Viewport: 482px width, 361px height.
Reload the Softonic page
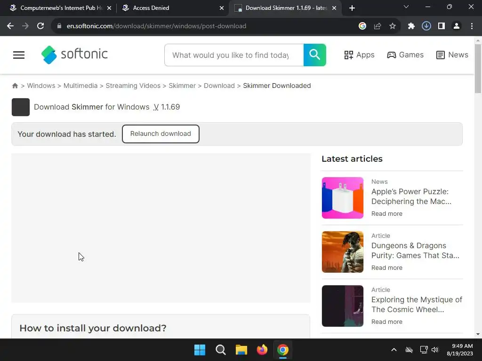coord(40,26)
